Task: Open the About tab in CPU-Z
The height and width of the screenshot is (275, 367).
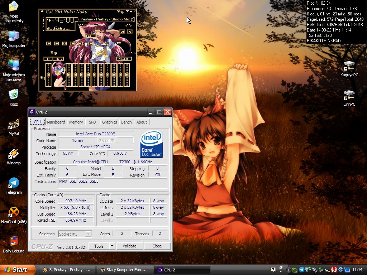Action: click(x=142, y=122)
